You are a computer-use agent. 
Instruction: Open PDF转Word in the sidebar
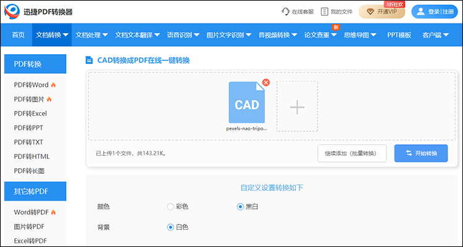(31, 84)
